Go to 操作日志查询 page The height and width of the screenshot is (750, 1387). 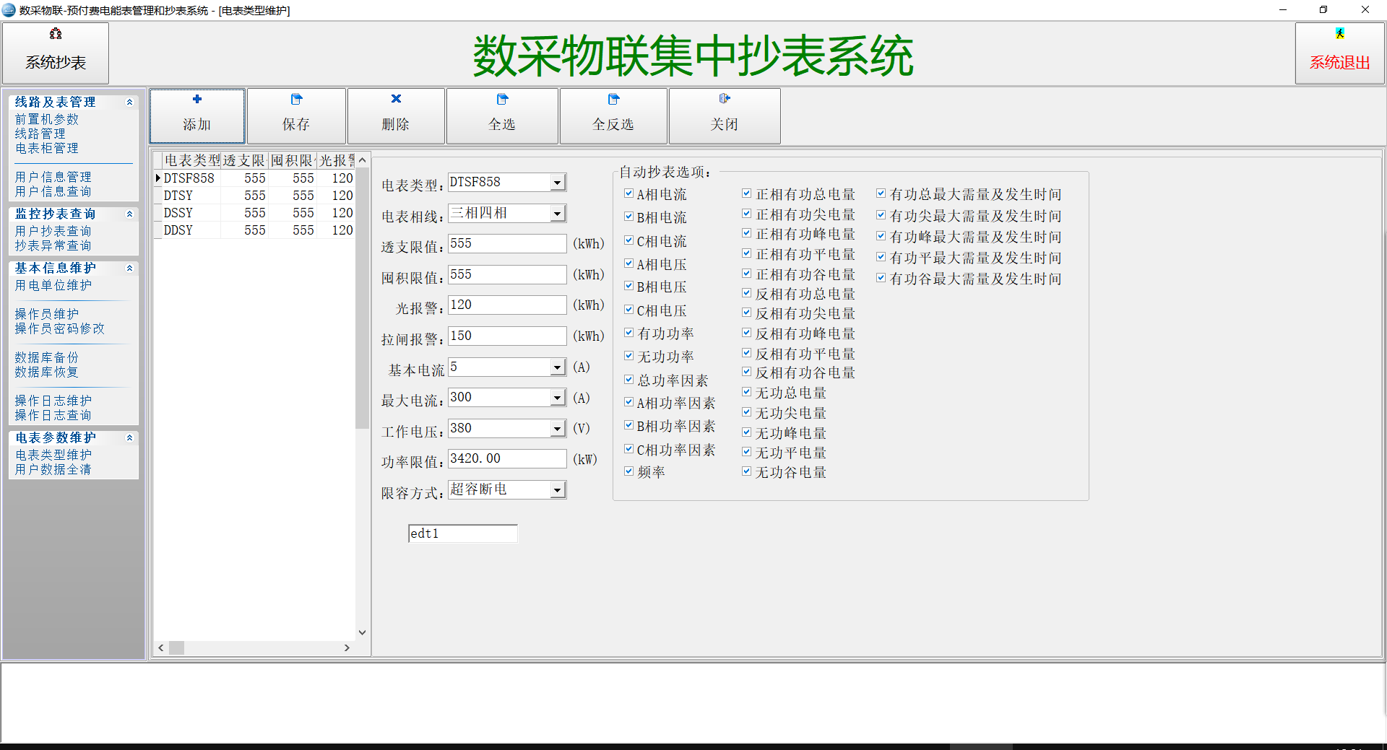coord(53,415)
